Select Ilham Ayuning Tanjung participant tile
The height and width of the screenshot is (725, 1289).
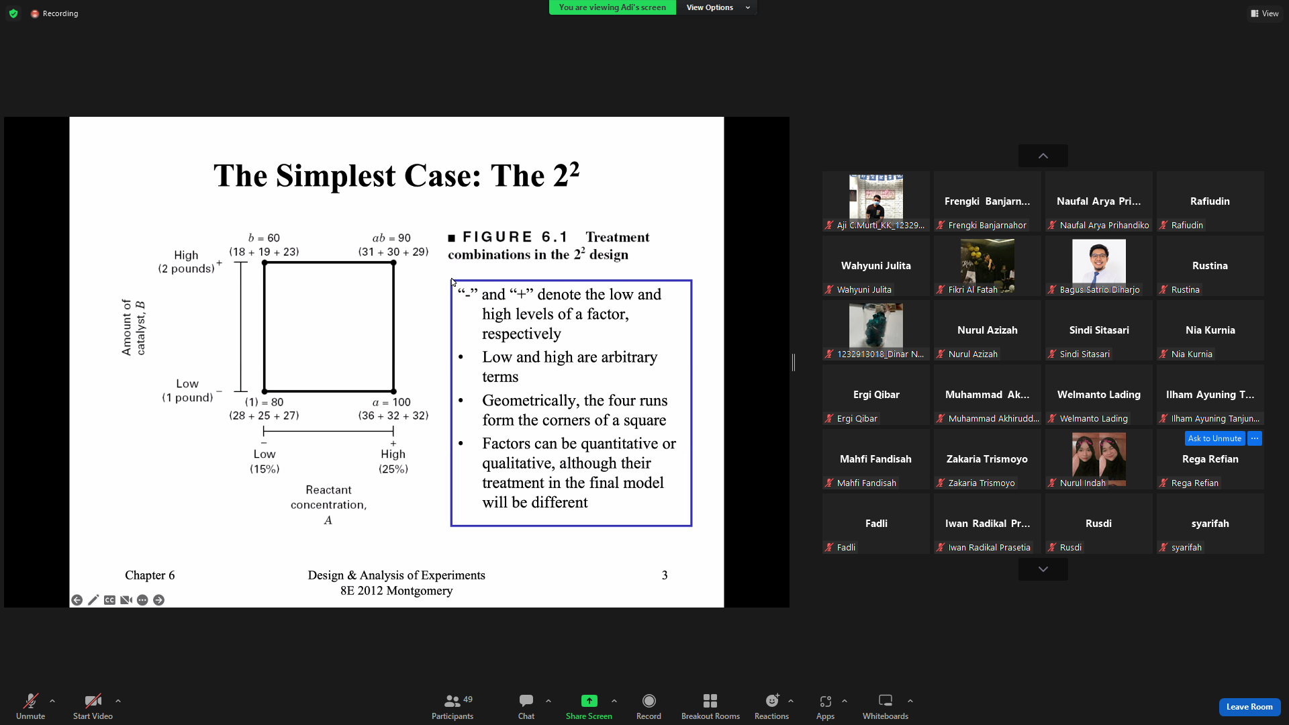1210,395
